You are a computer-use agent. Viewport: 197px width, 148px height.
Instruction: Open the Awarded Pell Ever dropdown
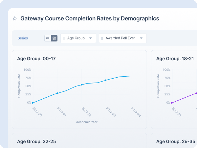(x=141, y=38)
